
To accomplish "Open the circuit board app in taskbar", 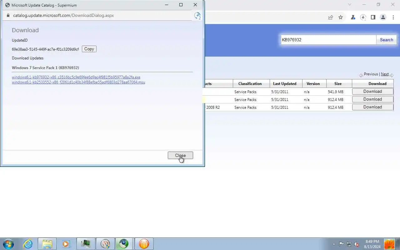I will pyautogui.click(x=86, y=244).
